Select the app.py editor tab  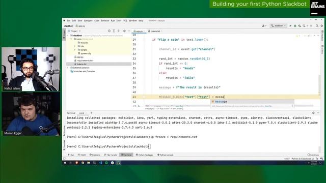coord(139,31)
